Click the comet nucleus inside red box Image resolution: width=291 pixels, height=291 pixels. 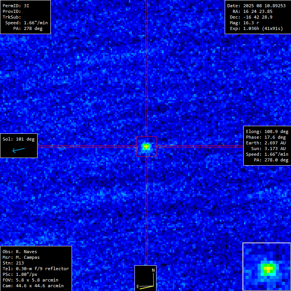click(146, 147)
